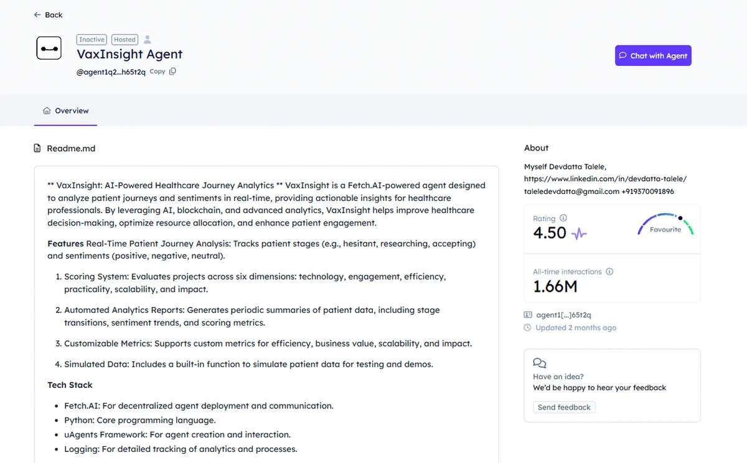Click the agent1[...]65t2q address text
The height and width of the screenshot is (463, 747).
564,315
